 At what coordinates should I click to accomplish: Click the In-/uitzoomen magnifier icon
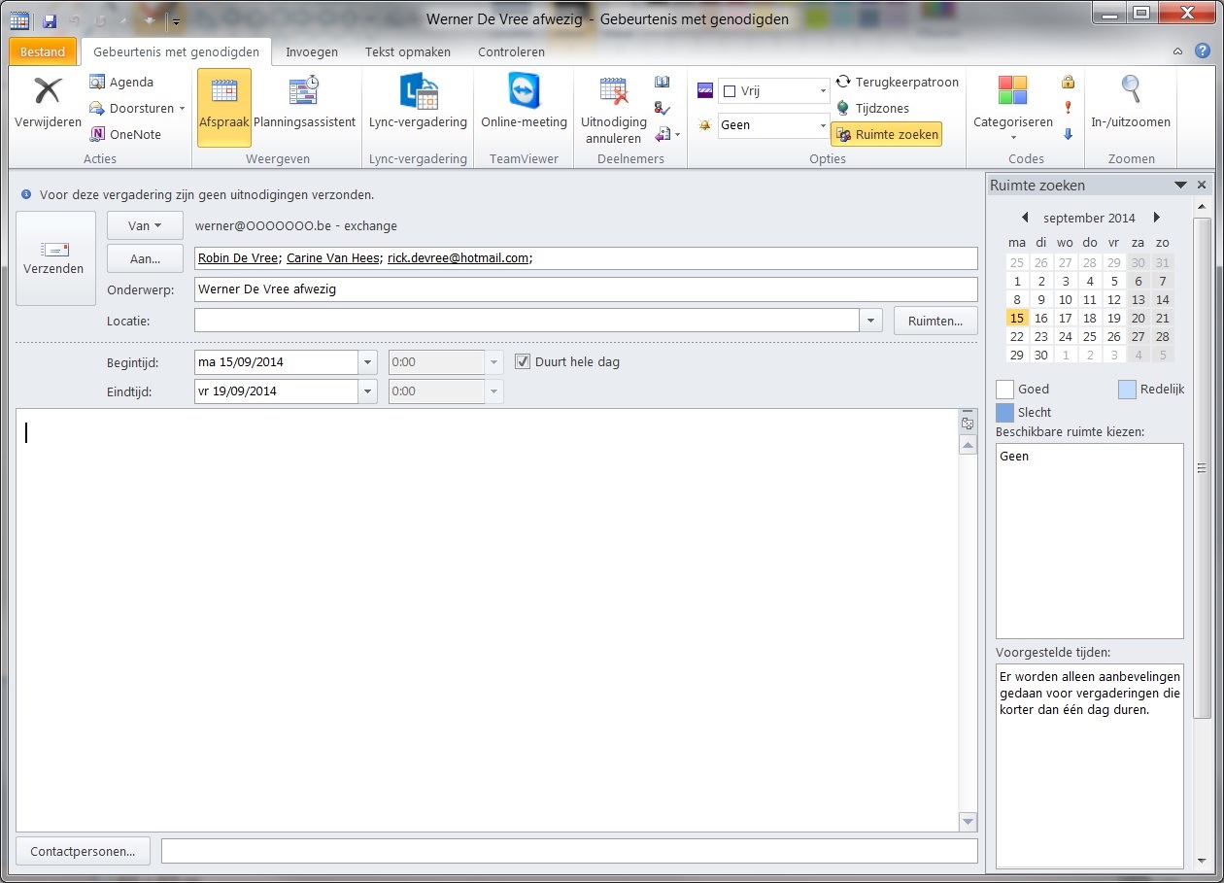[1130, 90]
